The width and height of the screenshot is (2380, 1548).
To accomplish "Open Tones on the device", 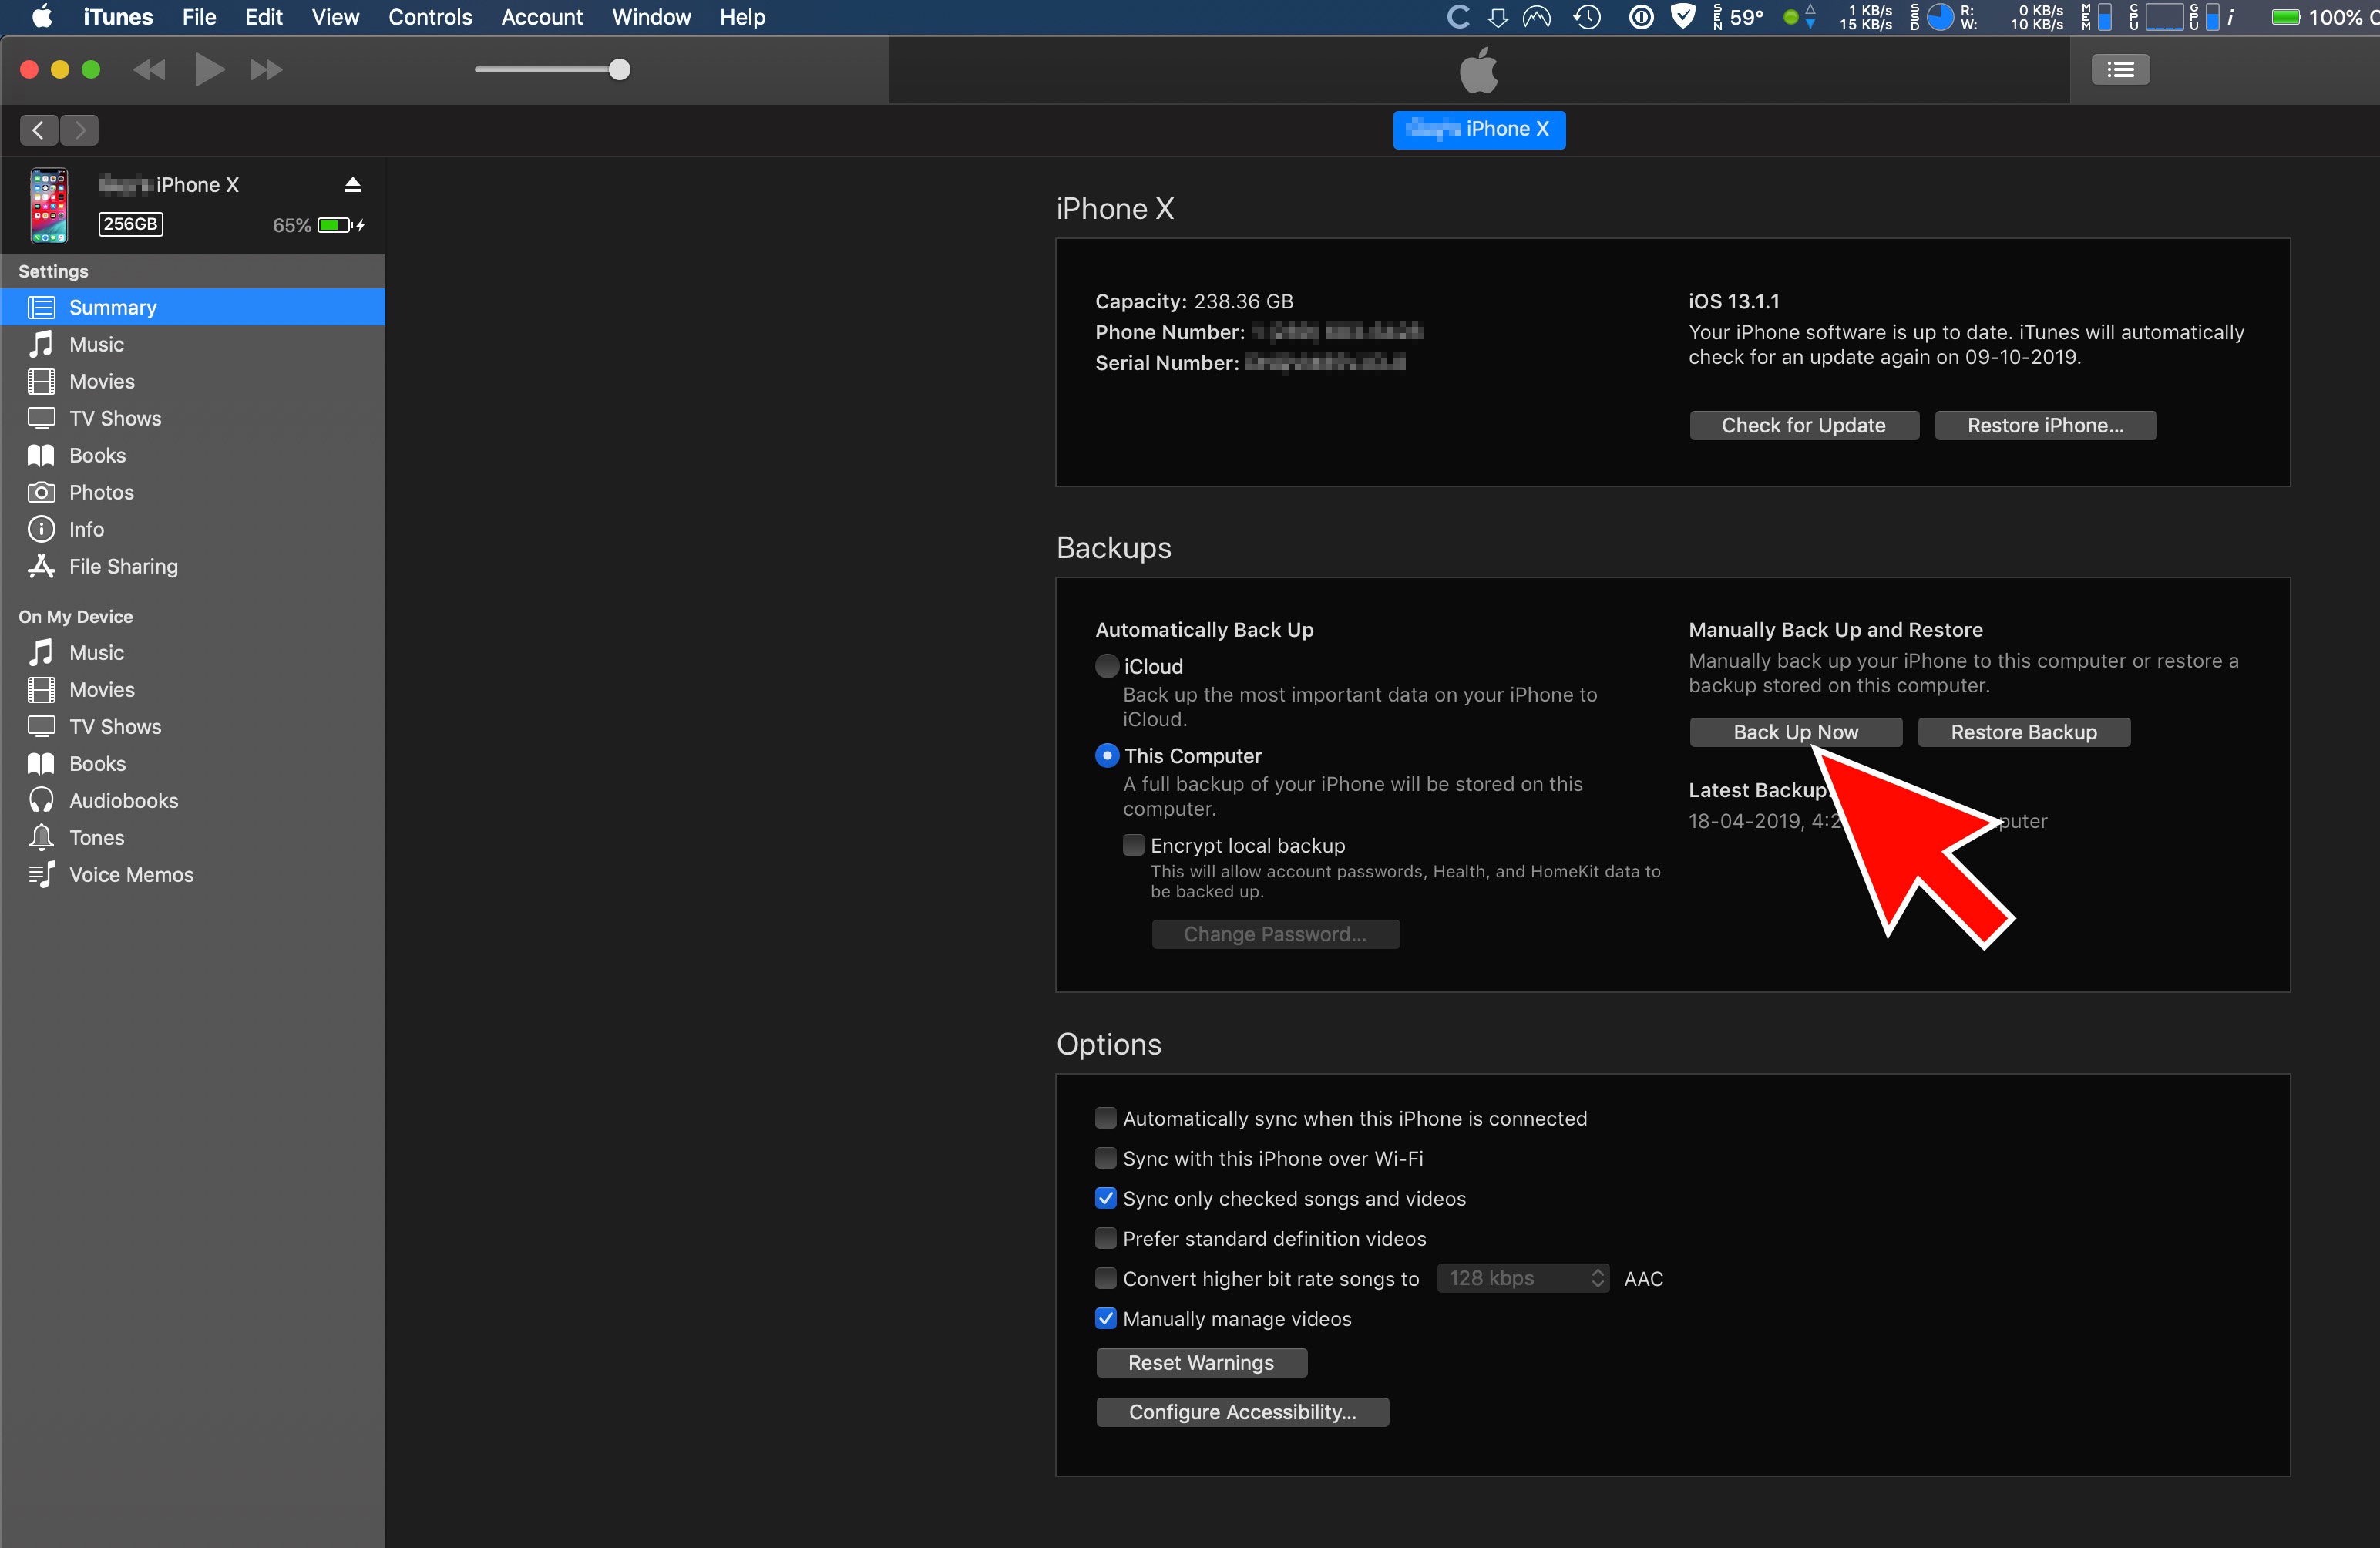I will [96, 837].
